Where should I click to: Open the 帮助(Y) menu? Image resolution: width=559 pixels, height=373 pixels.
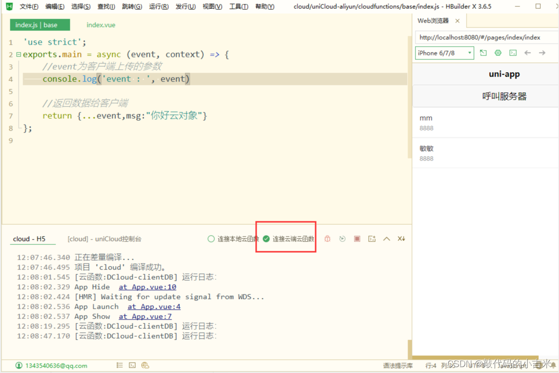[265, 6]
